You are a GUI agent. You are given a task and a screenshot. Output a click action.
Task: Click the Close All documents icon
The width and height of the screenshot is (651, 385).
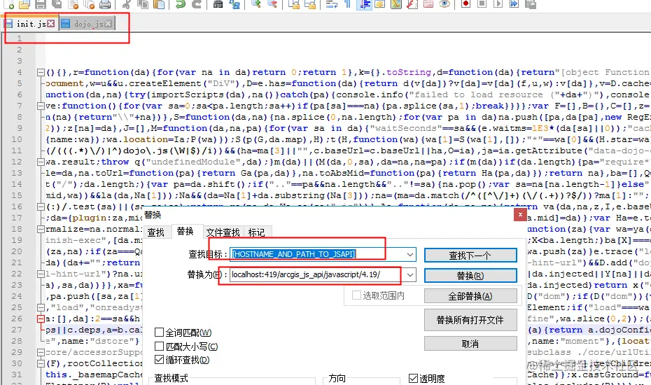90,4
